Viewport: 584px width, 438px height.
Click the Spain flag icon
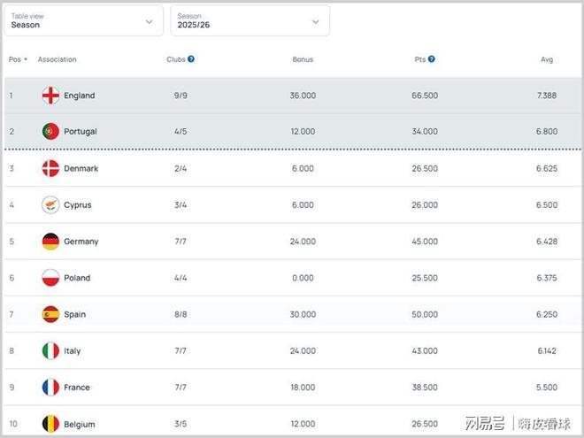(x=50, y=314)
